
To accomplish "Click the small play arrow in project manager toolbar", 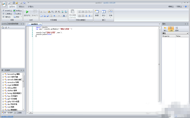I will 9,27.
